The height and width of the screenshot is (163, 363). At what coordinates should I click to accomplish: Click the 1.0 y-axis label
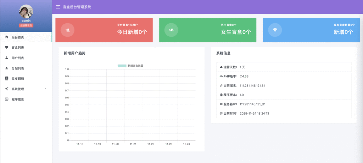tap(67, 69)
